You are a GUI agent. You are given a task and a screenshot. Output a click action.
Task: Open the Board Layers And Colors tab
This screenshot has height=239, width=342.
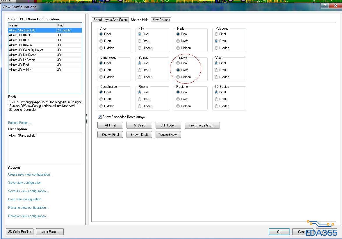[111, 20]
